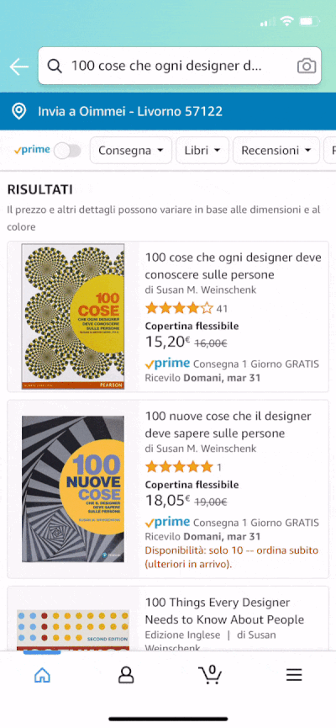Image resolution: width=336 pixels, height=728 pixels.
Task: Tap the location pin icon
Action: (18, 111)
